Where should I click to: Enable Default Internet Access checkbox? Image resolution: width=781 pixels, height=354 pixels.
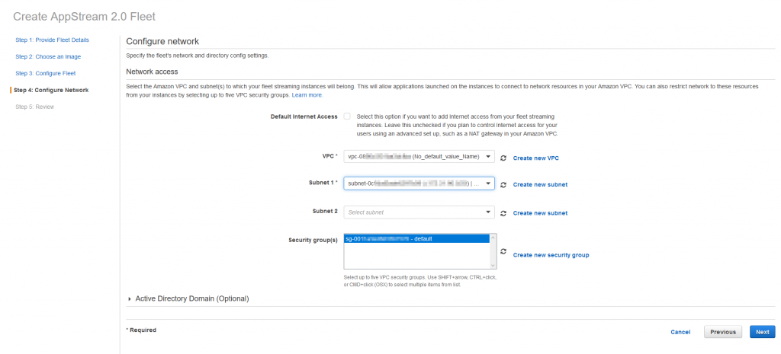pos(347,116)
